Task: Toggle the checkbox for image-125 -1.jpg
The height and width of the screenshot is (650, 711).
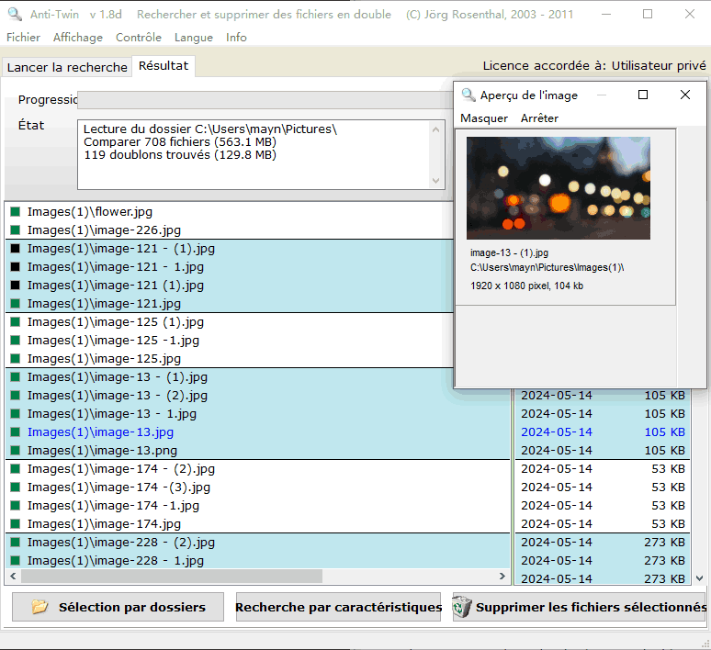Action: point(16,340)
